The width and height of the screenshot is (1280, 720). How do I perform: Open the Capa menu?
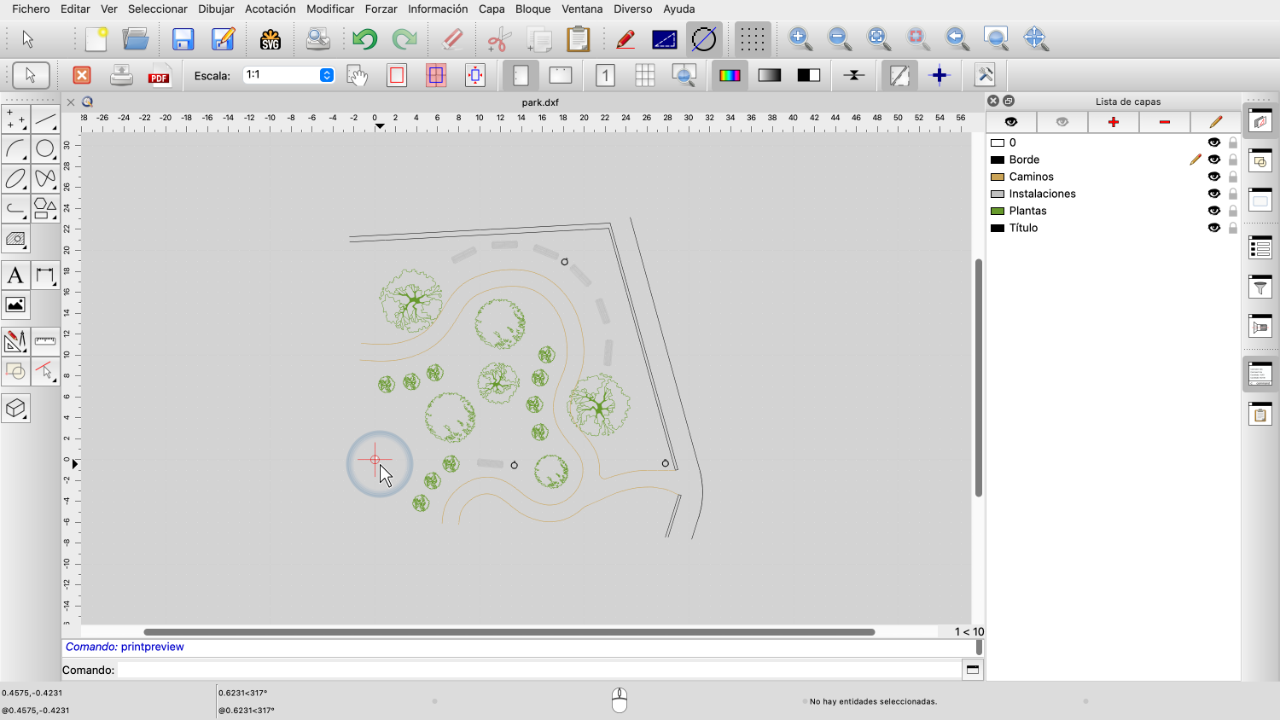pos(491,9)
